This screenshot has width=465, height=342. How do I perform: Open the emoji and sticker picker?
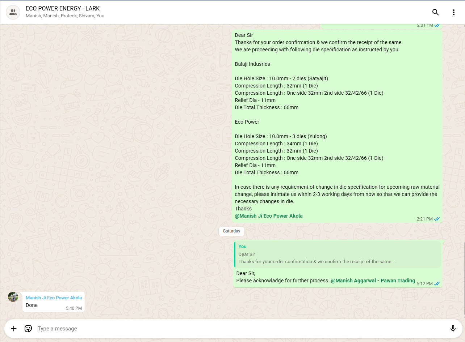[x=28, y=329]
